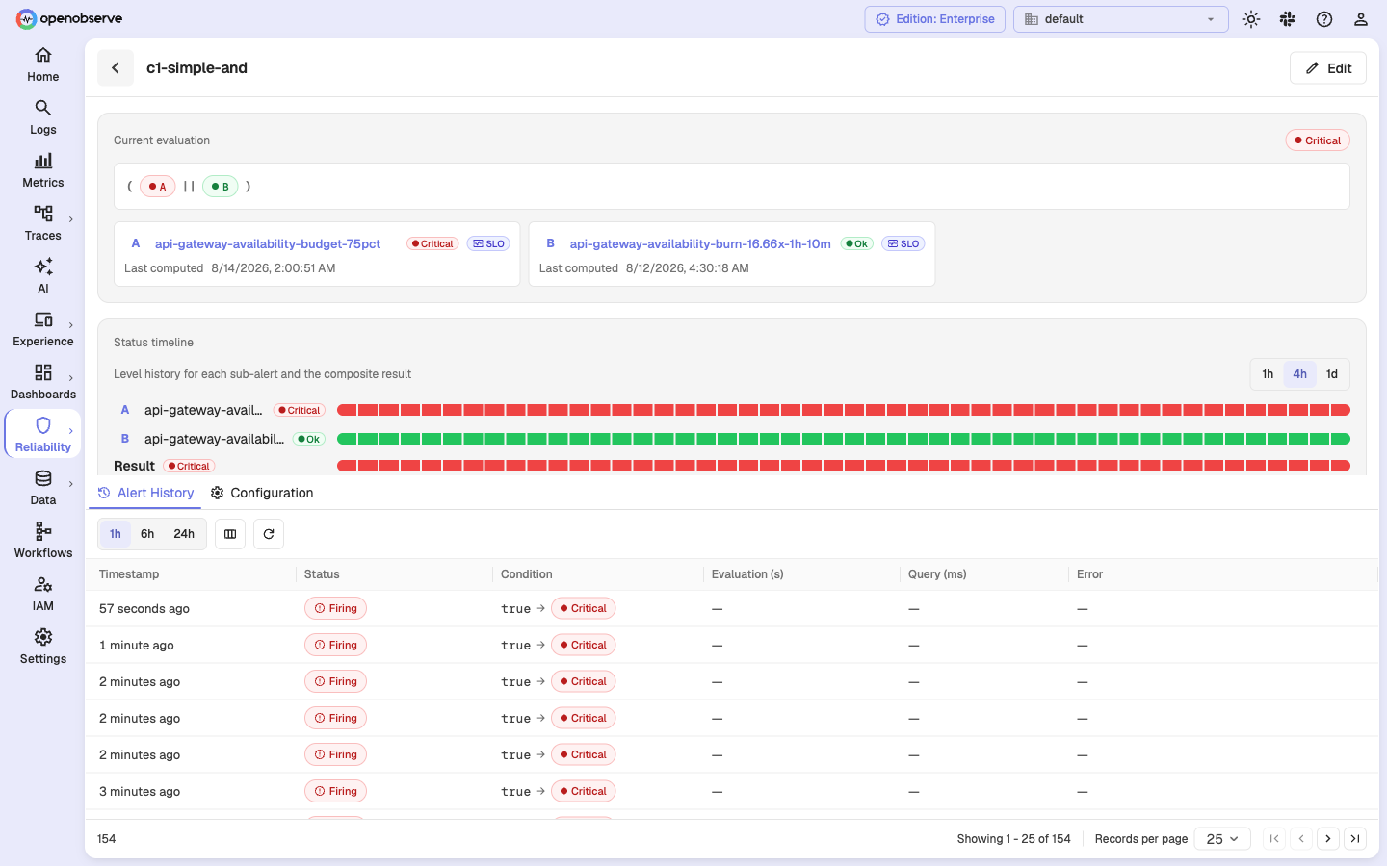
Task: Open api-gateway-availability-burn-16.66x-1h-10m alert link
Action: click(700, 243)
